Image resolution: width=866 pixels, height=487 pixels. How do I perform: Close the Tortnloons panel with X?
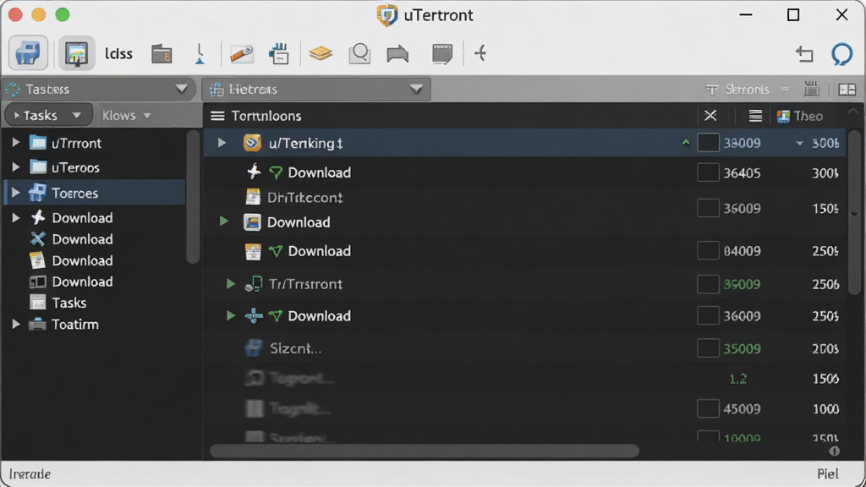tap(710, 115)
